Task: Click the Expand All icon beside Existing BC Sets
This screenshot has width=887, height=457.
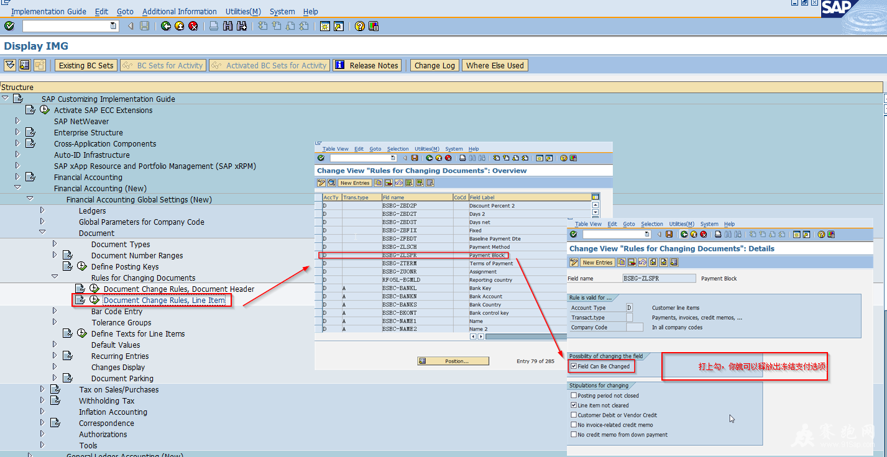Action: (10, 65)
